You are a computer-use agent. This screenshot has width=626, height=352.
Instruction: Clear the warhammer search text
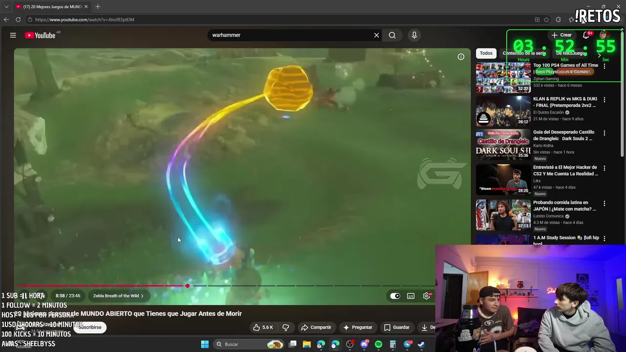(377, 35)
